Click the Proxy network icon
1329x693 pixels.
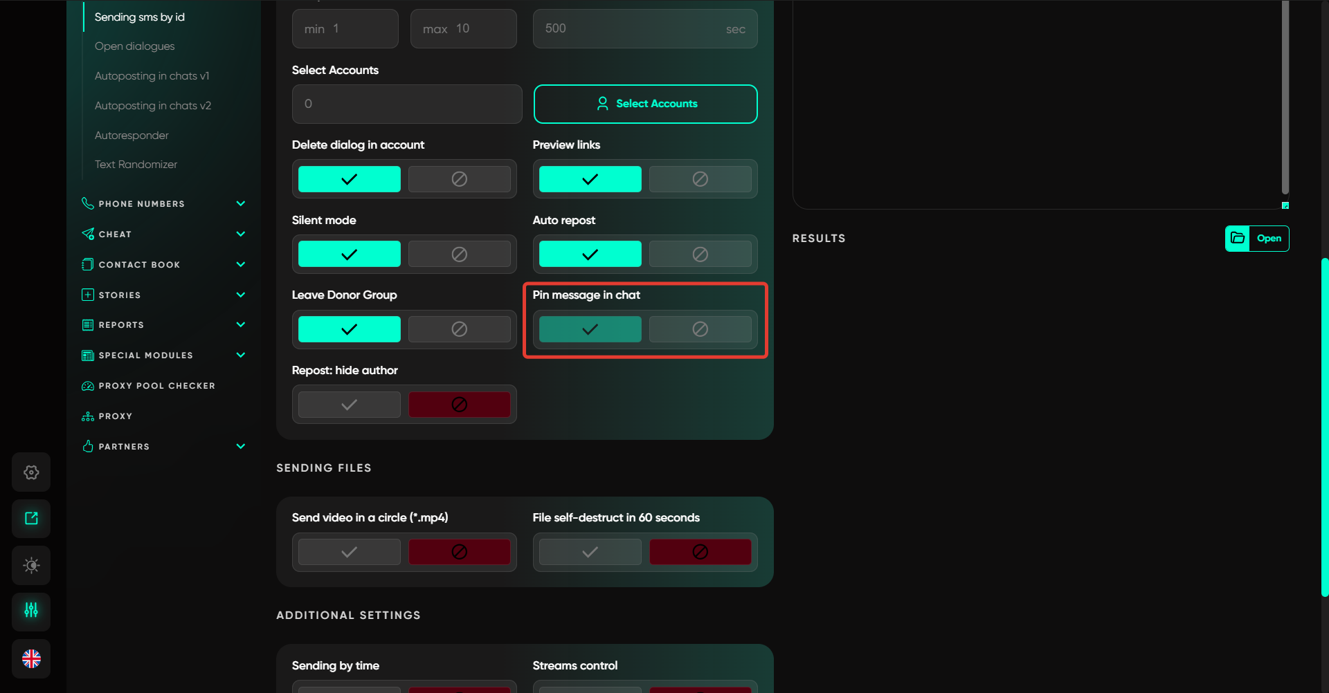88,416
